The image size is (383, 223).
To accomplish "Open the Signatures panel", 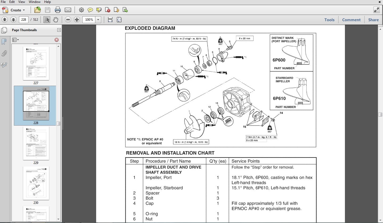I will [x=4, y=65].
